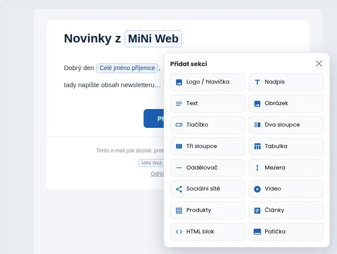Viewport: 337px width, 254px height.
Task: Insert the Články section
Action: (286, 210)
